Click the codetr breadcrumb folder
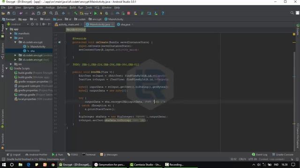Screen dimensions: 300x168 [80, 19]
